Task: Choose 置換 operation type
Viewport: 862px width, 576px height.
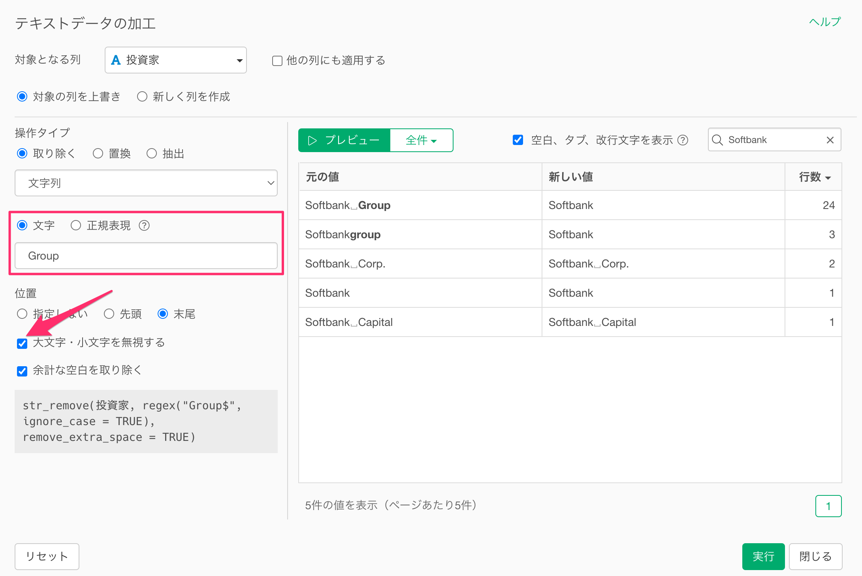Action: [98, 153]
